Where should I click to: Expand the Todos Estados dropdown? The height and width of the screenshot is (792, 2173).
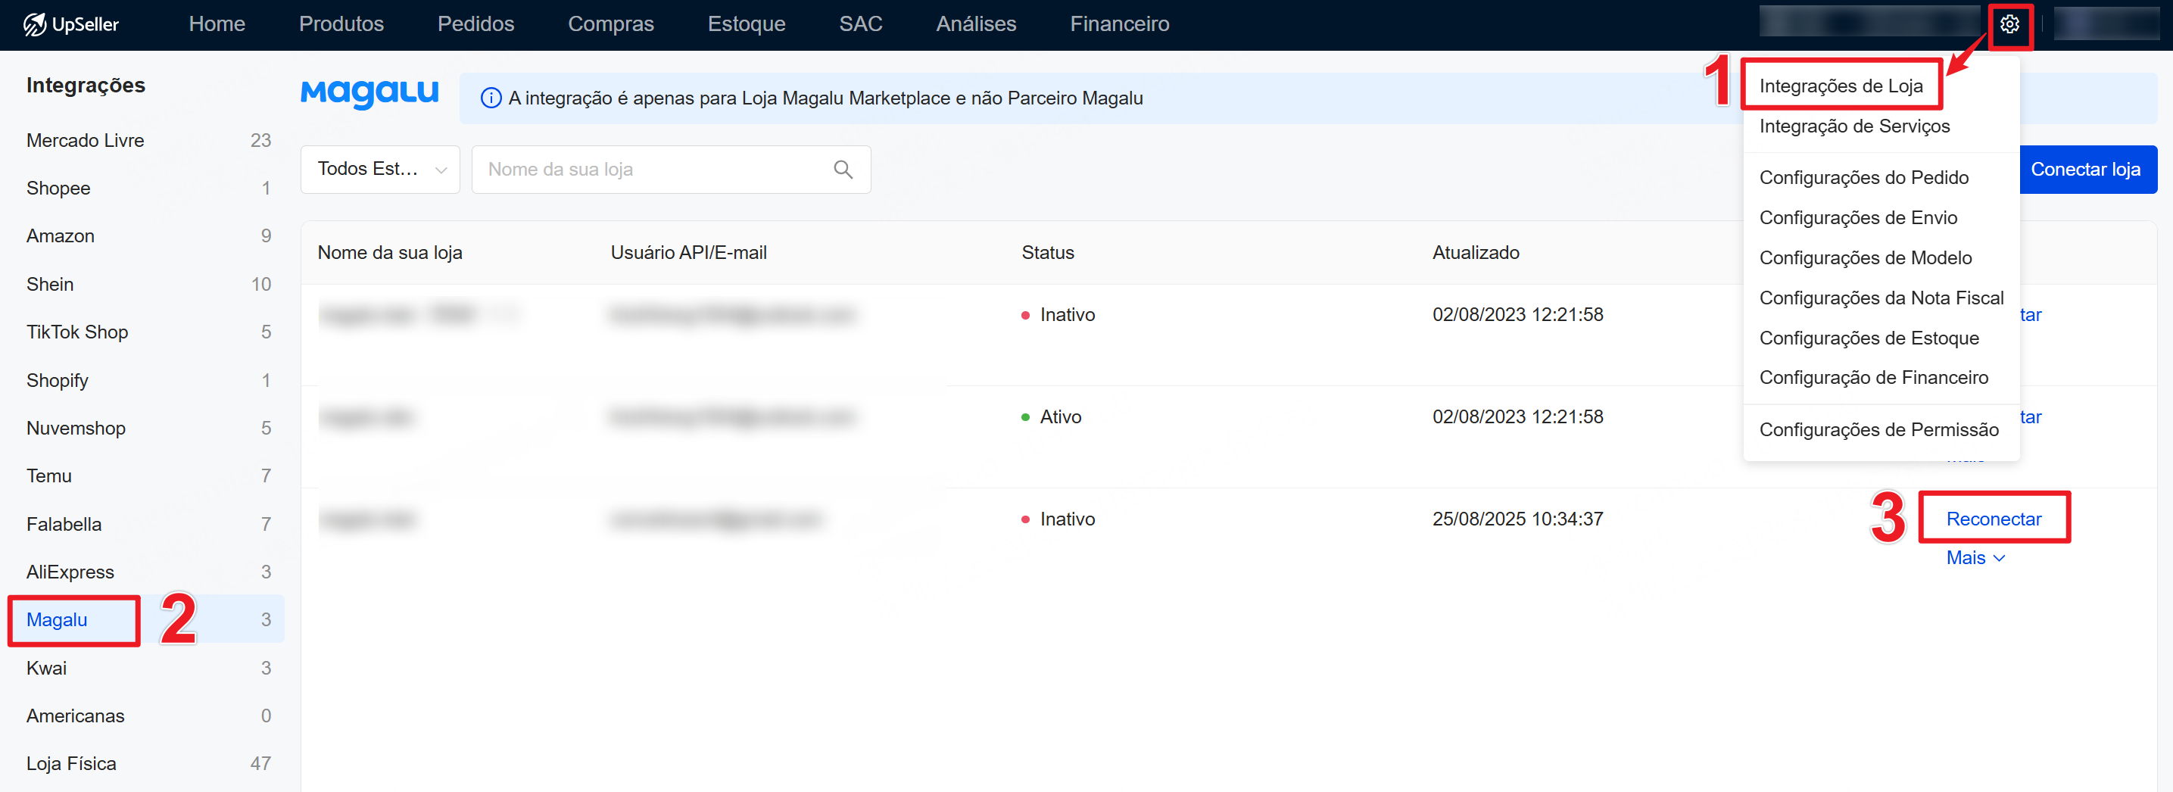pyautogui.click(x=379, y=170)
